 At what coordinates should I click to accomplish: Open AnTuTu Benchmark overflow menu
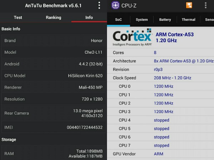pyautogui.click(x=99, y=5)
